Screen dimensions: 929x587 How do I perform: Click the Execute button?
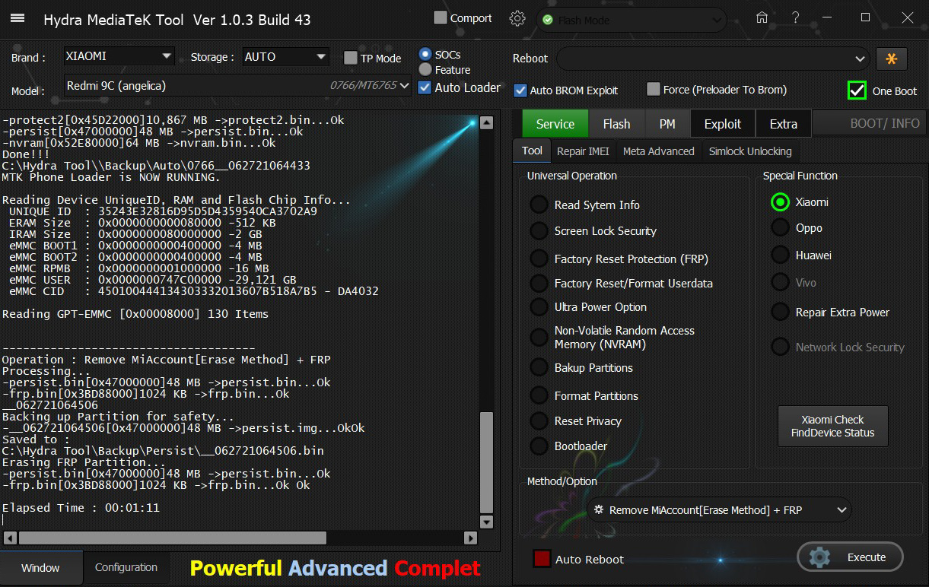coord(850,557)
